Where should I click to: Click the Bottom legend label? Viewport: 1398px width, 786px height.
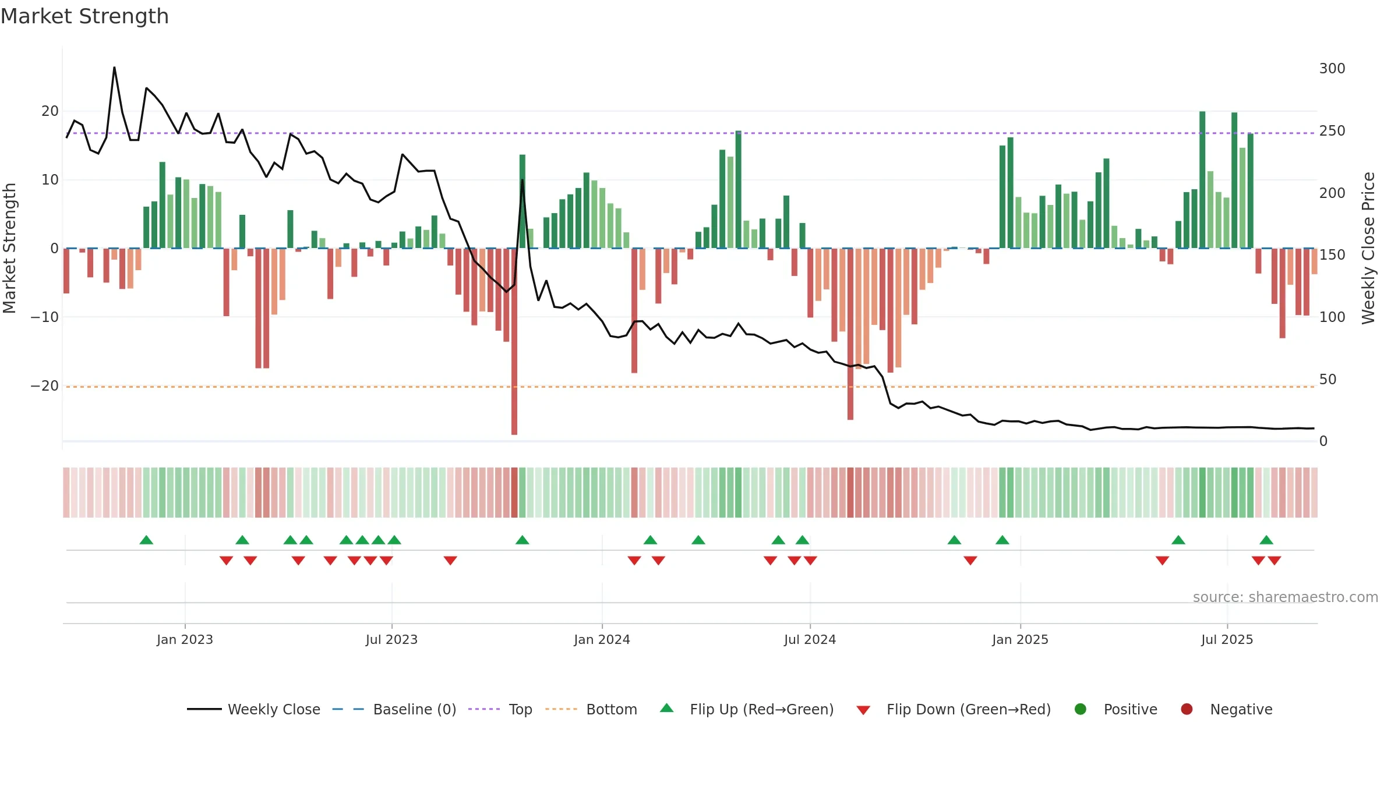tap(612, 709)
